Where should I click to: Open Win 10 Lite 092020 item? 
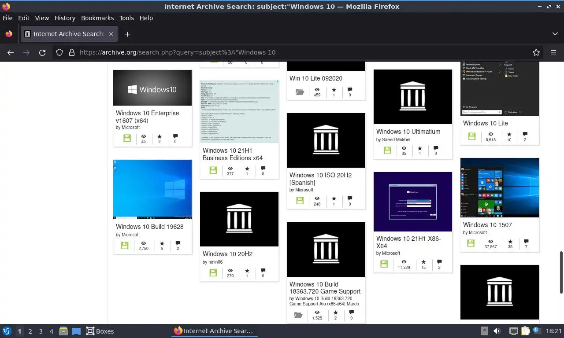pos(316,78)
